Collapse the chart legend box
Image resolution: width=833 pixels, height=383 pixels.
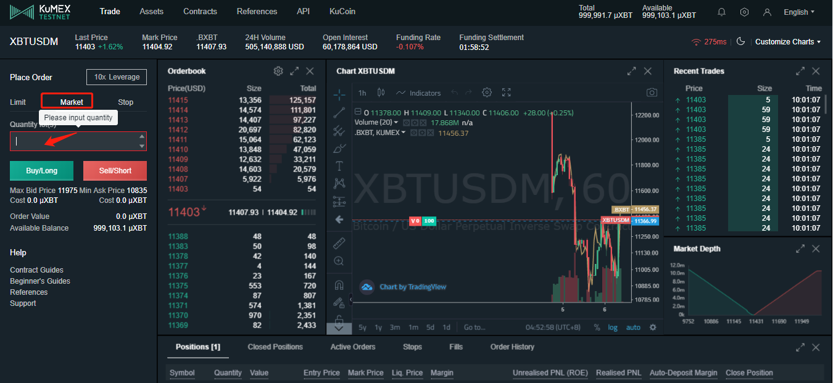(358, 113)
